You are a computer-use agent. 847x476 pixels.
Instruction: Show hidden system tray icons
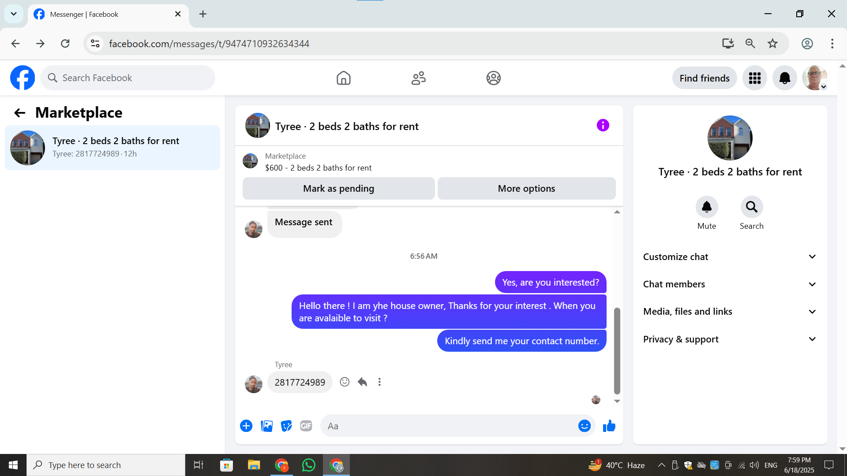pyautogui.click(x=662, y=465)
